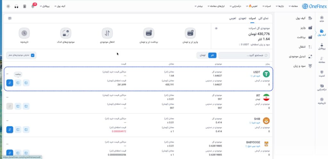Expand the اسپات header dropdown

(266, 6)
